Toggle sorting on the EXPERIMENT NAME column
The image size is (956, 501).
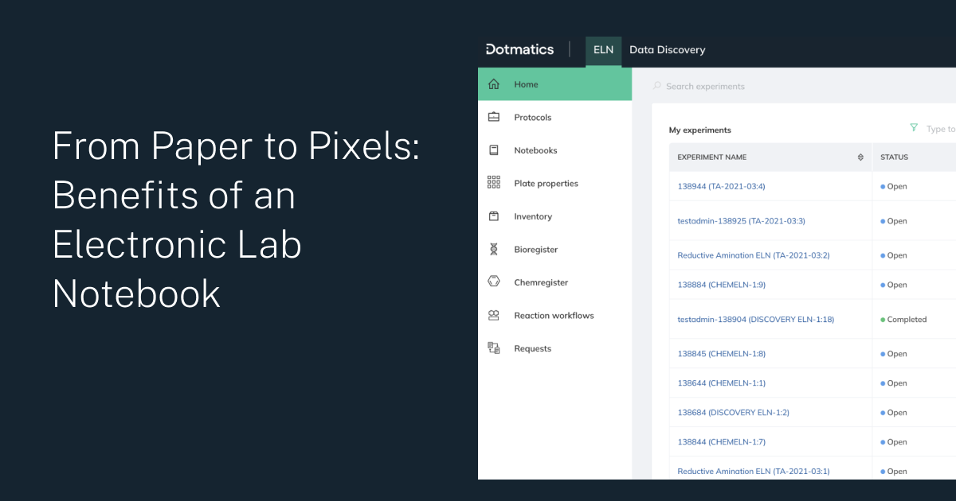(860, 157)
